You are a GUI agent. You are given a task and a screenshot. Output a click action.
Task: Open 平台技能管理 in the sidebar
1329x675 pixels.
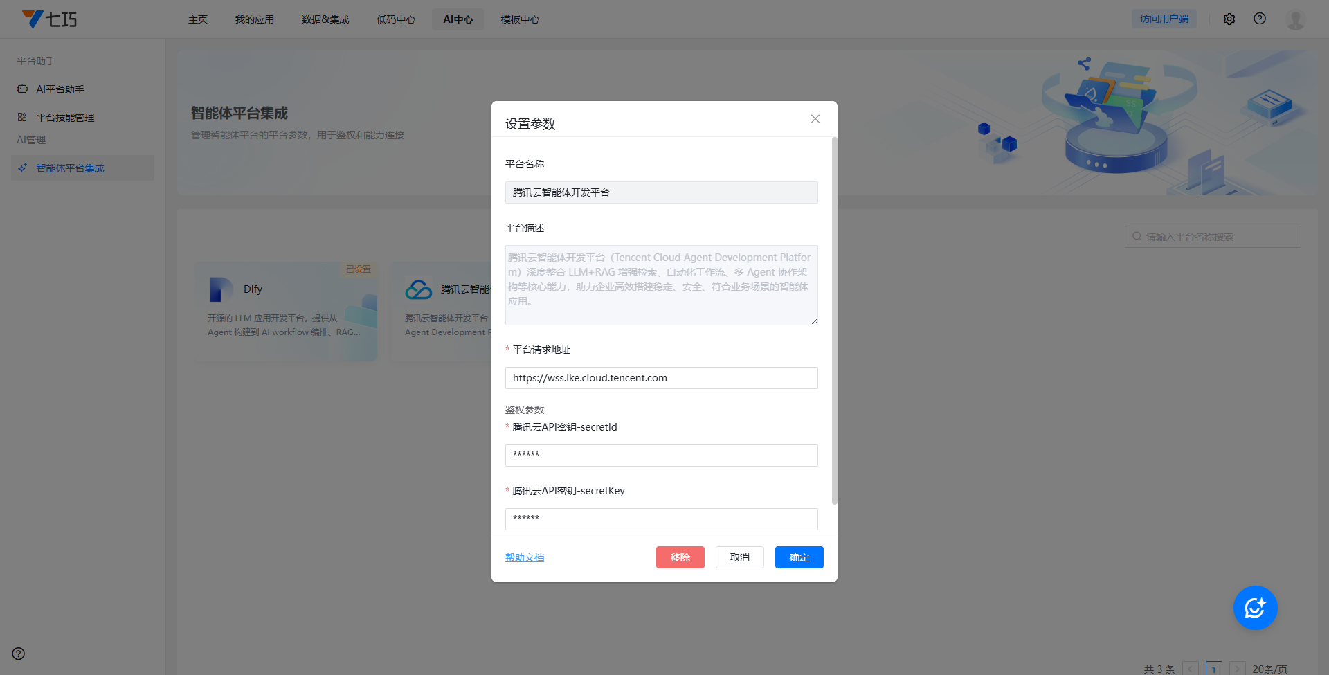(65, 118)
